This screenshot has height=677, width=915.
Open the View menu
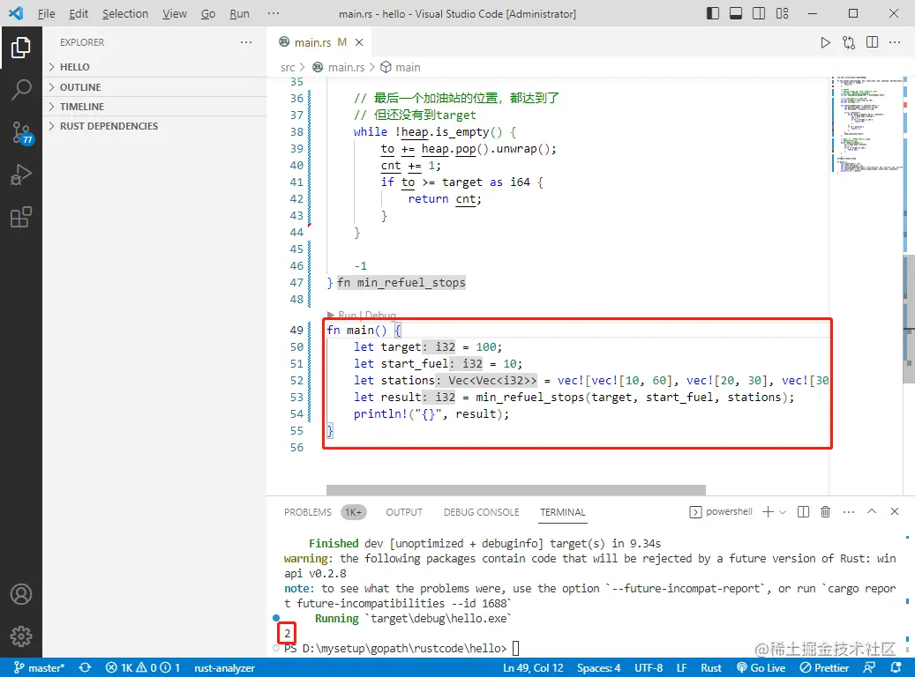(x=175, y=13)
